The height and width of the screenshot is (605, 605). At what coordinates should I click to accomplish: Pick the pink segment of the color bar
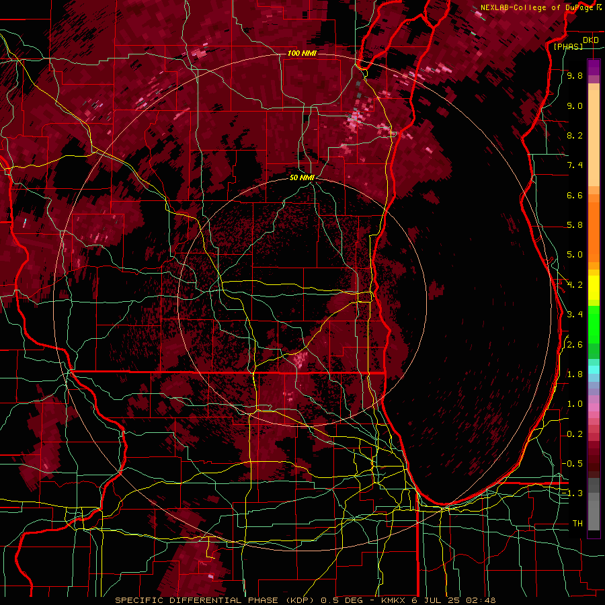click(594, 407)
